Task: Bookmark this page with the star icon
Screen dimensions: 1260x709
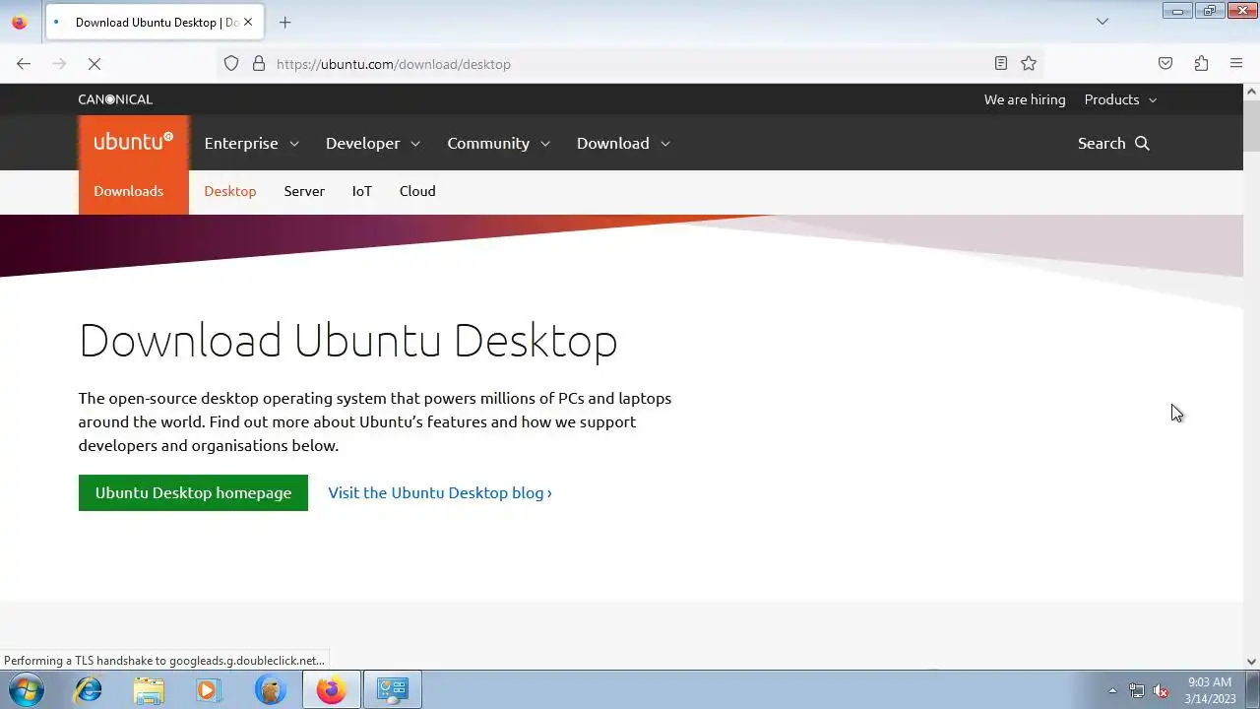Action: 1029,64
